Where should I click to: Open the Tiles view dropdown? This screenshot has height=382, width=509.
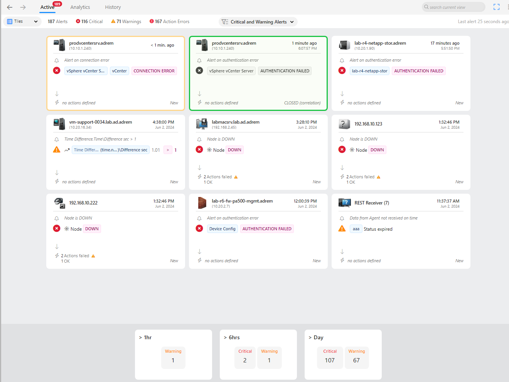pyautogui.click(x=22, y=22)
